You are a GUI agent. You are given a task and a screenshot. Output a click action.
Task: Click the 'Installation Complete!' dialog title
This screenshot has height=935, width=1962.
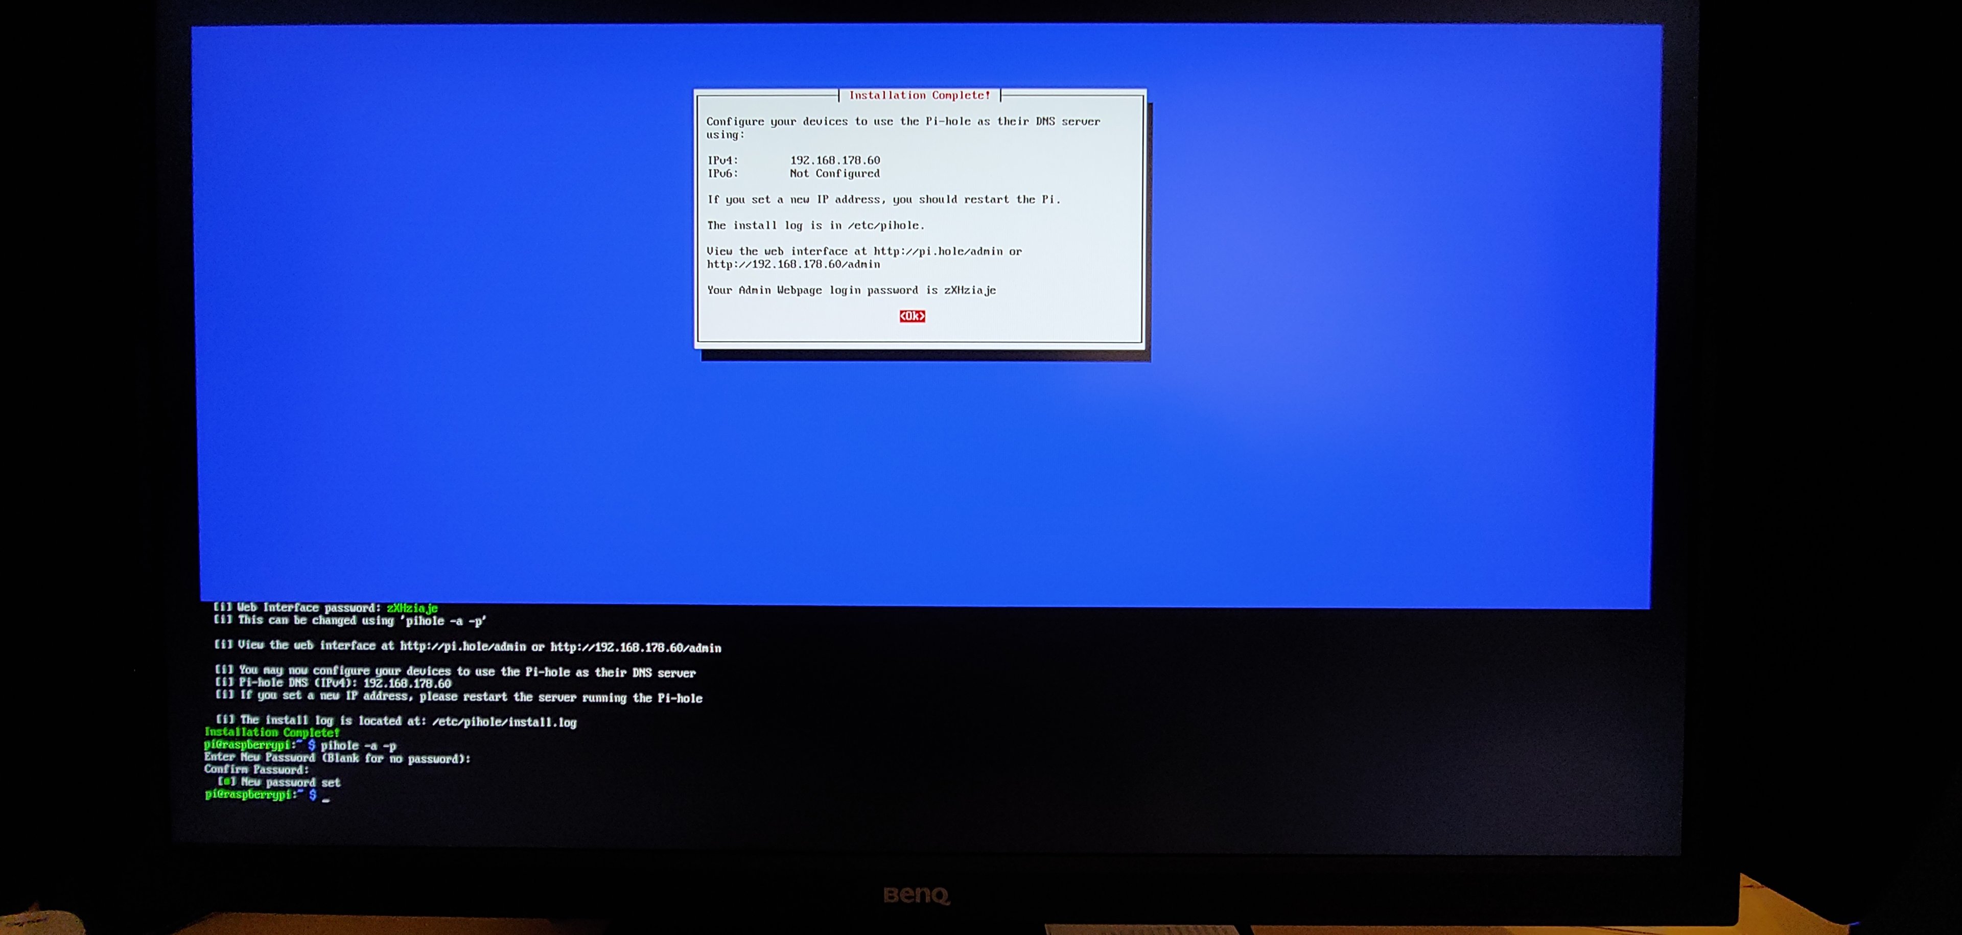[x=919, y=95]
